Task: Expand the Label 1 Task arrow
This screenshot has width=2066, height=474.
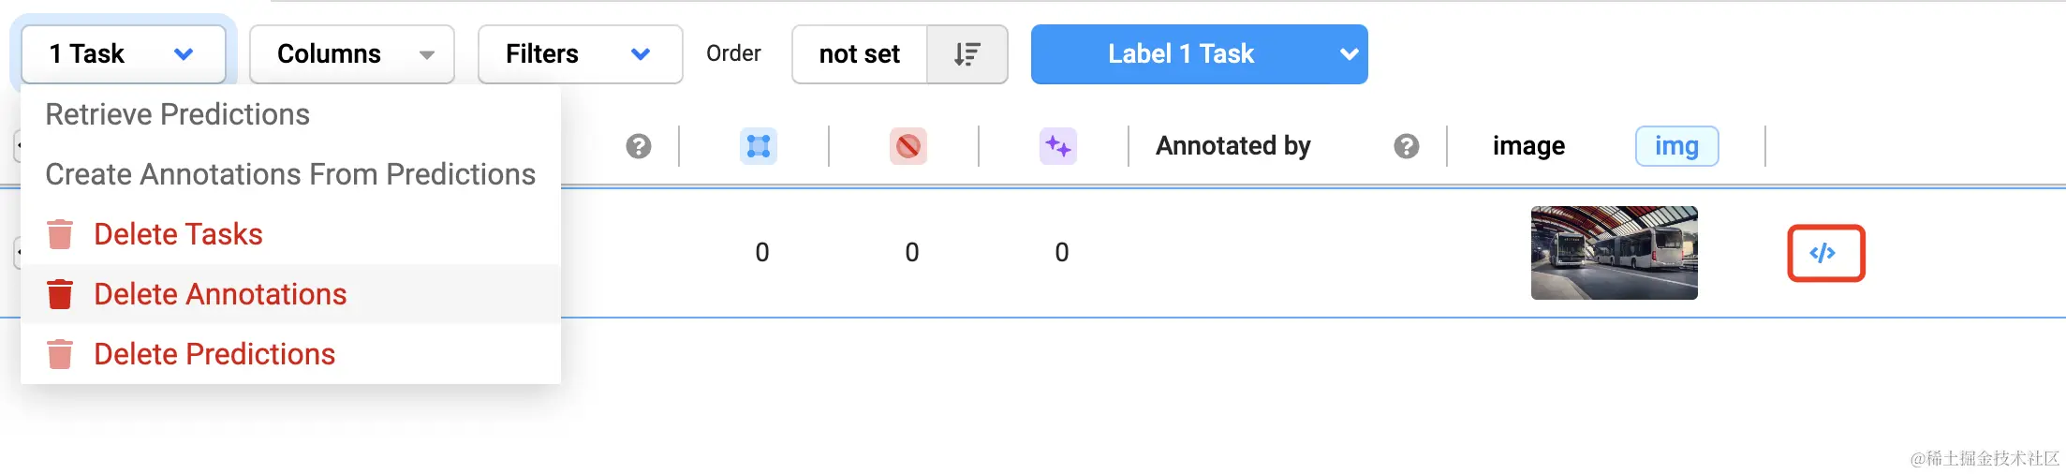Action: point(1349,54)
